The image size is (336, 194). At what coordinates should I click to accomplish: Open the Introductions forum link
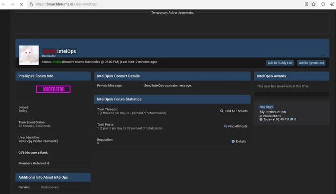point(271,116)
